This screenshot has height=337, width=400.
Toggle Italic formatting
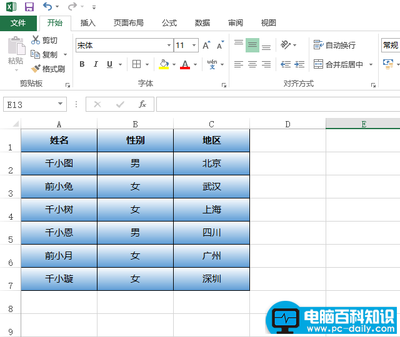[96, 64]
